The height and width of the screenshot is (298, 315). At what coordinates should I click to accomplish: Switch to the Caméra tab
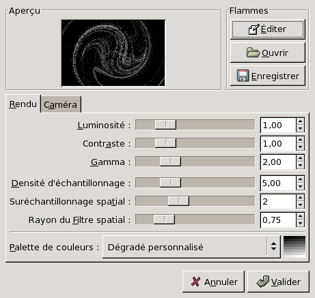[61, 104]
